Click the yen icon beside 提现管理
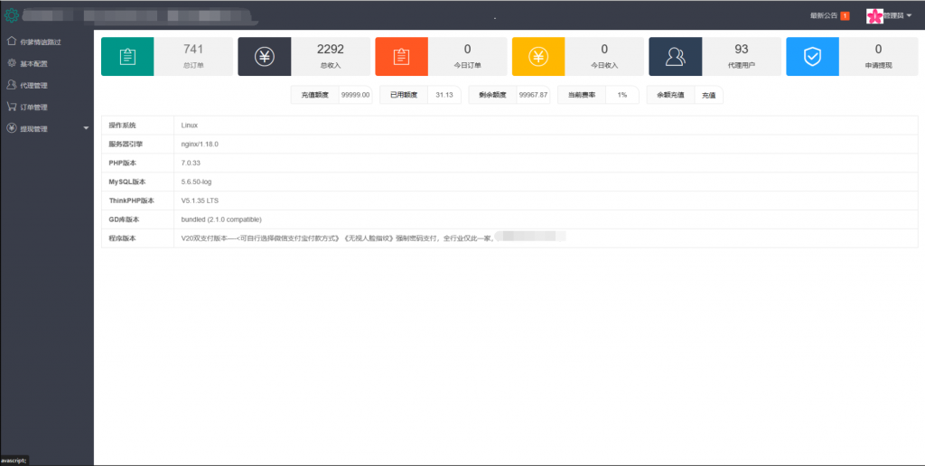The image size is (925, 466). click(x=11, y=128)
